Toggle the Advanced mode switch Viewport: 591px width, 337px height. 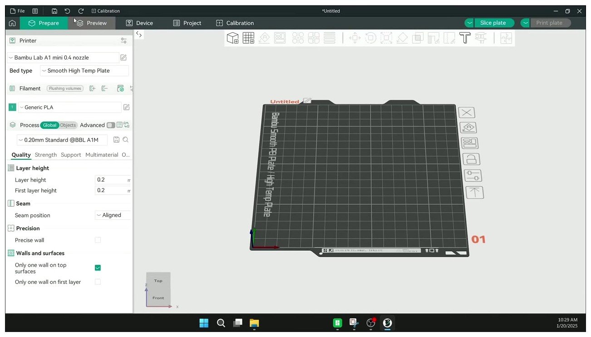point(111,125)
